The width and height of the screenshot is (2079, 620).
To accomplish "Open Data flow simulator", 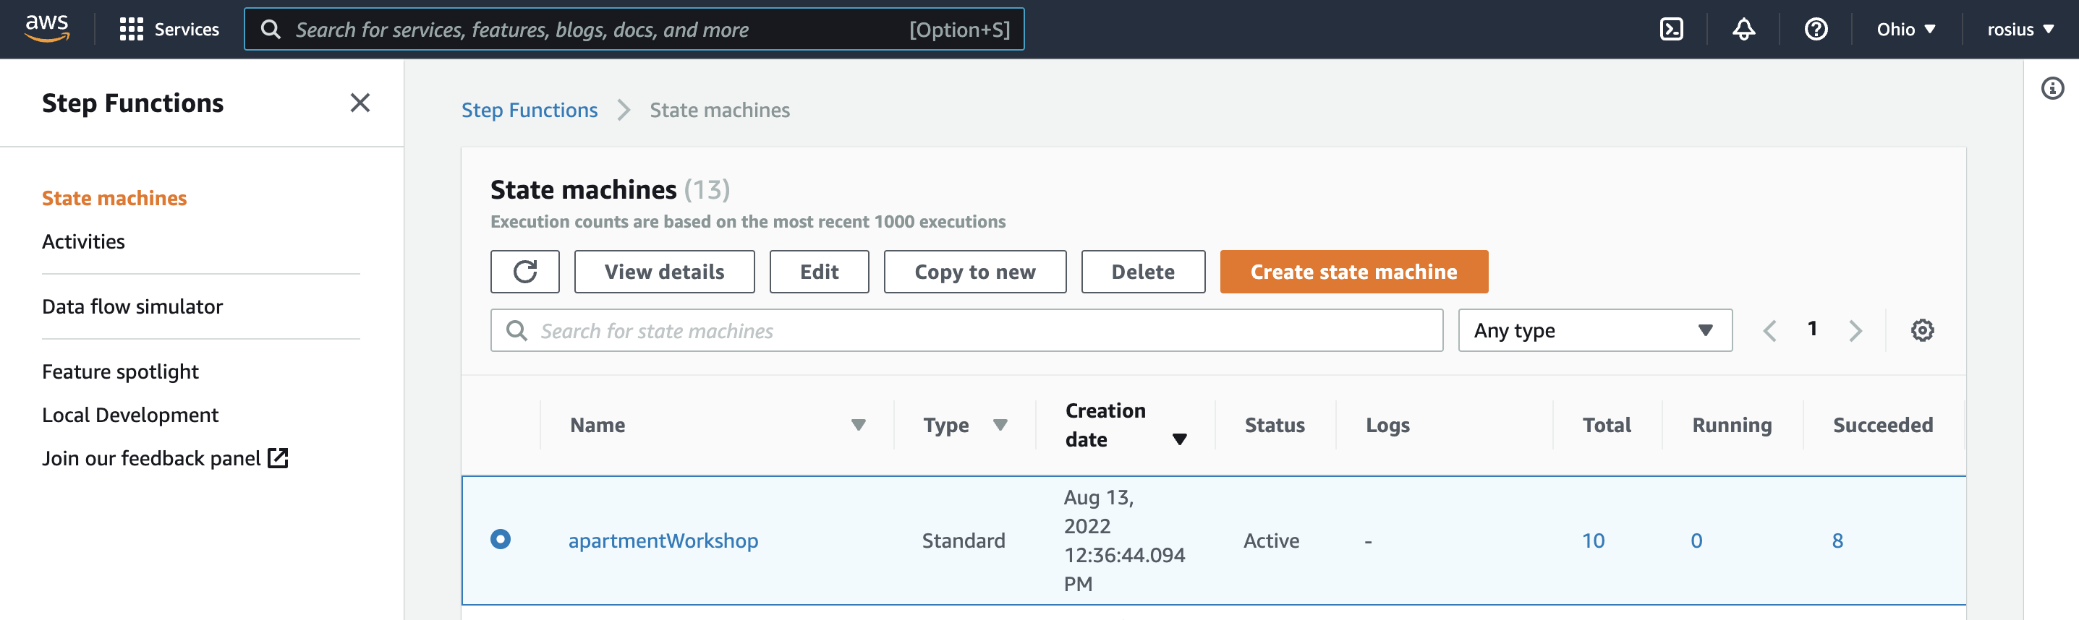I will click(132, 306).
